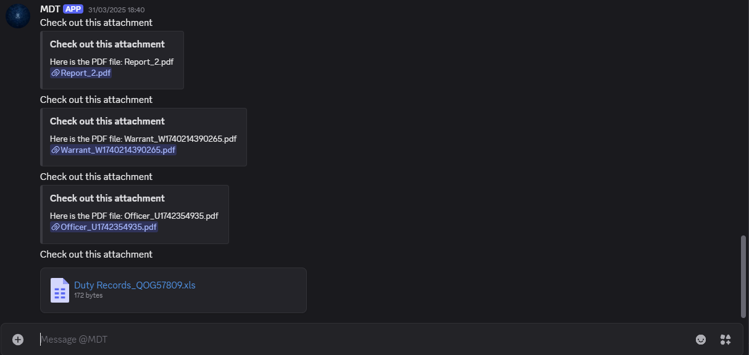The width and height of the screenshot is (749, 355).
Task: Click the spreadsheet icon on Duty Records file
Action: [x=59, y=290]
